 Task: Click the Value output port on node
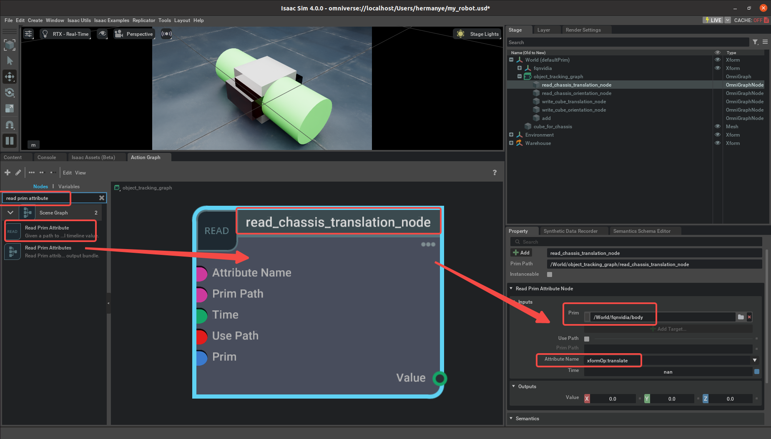(439, 378)
